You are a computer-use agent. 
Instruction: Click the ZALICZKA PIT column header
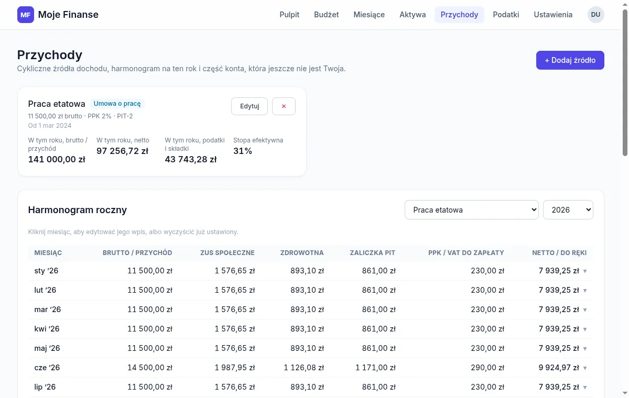[x=373, y=253]
